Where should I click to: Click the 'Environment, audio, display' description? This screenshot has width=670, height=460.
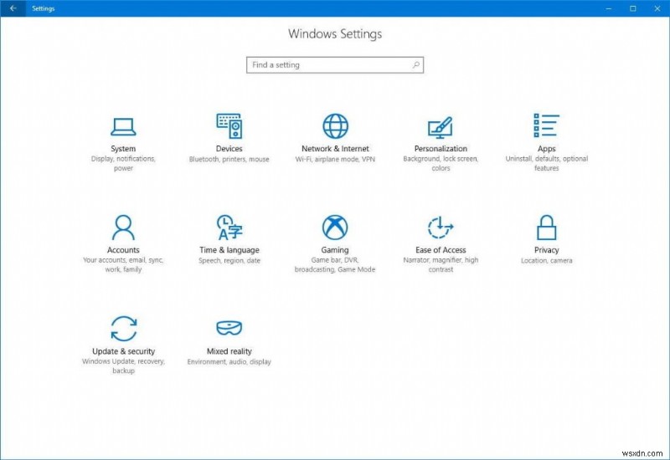[229, 362]
